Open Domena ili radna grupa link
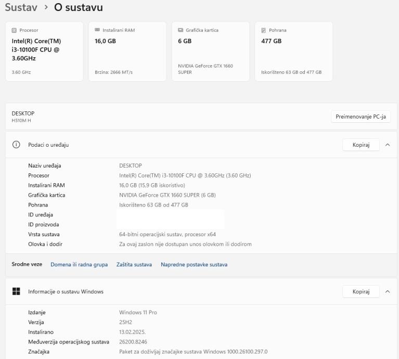Image resolution: width=399 pixels, height=359 pixels. click(x=79, y=264)
